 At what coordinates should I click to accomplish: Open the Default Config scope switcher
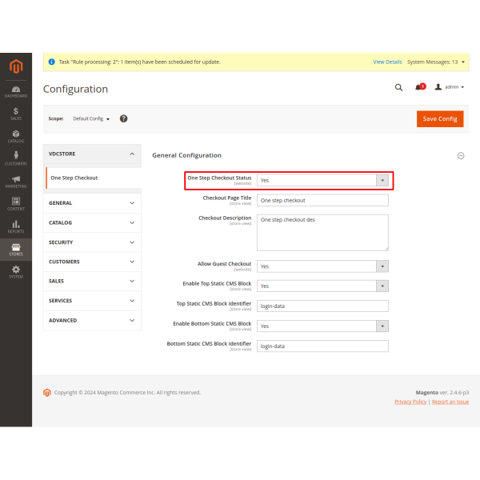tap(91, 118)
